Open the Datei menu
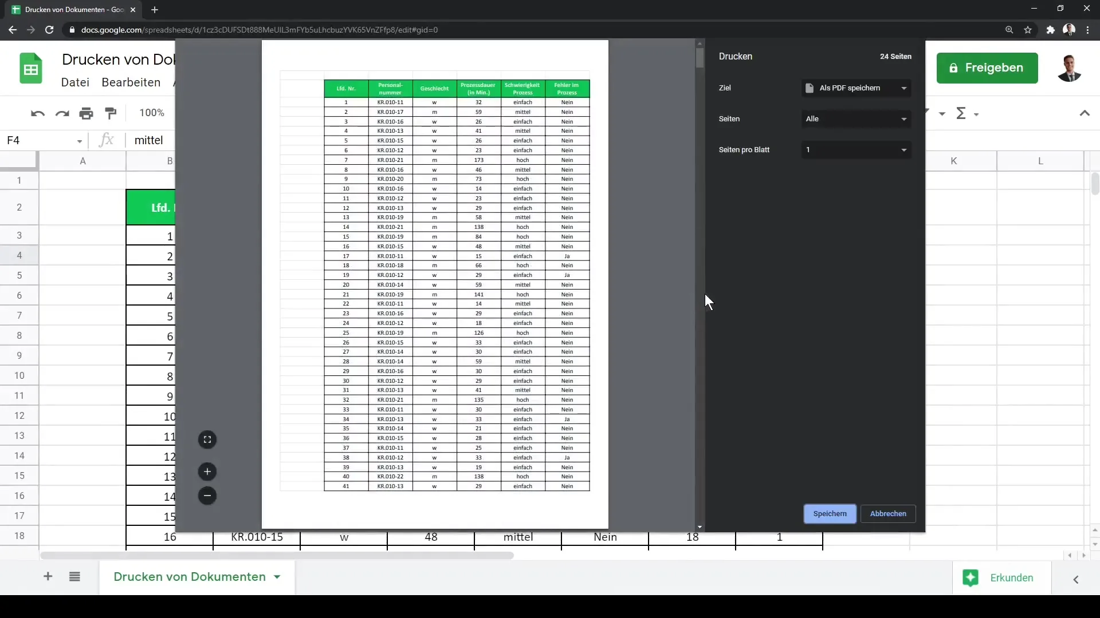1100x618 pixels. click(x=75, y=82)
